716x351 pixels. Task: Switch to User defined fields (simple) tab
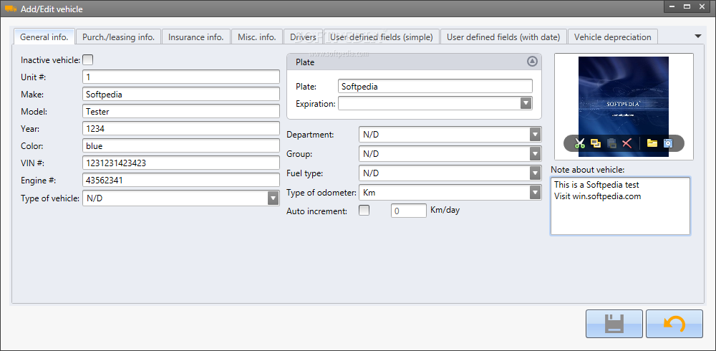(x=382, y=37)
